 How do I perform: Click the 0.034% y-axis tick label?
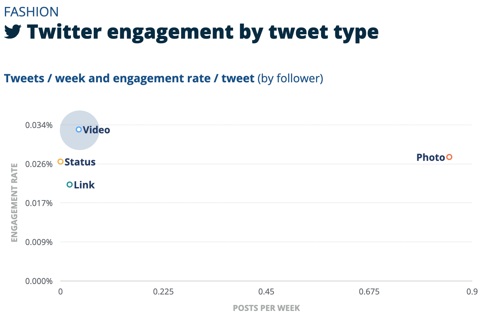[x=39, y=125]
